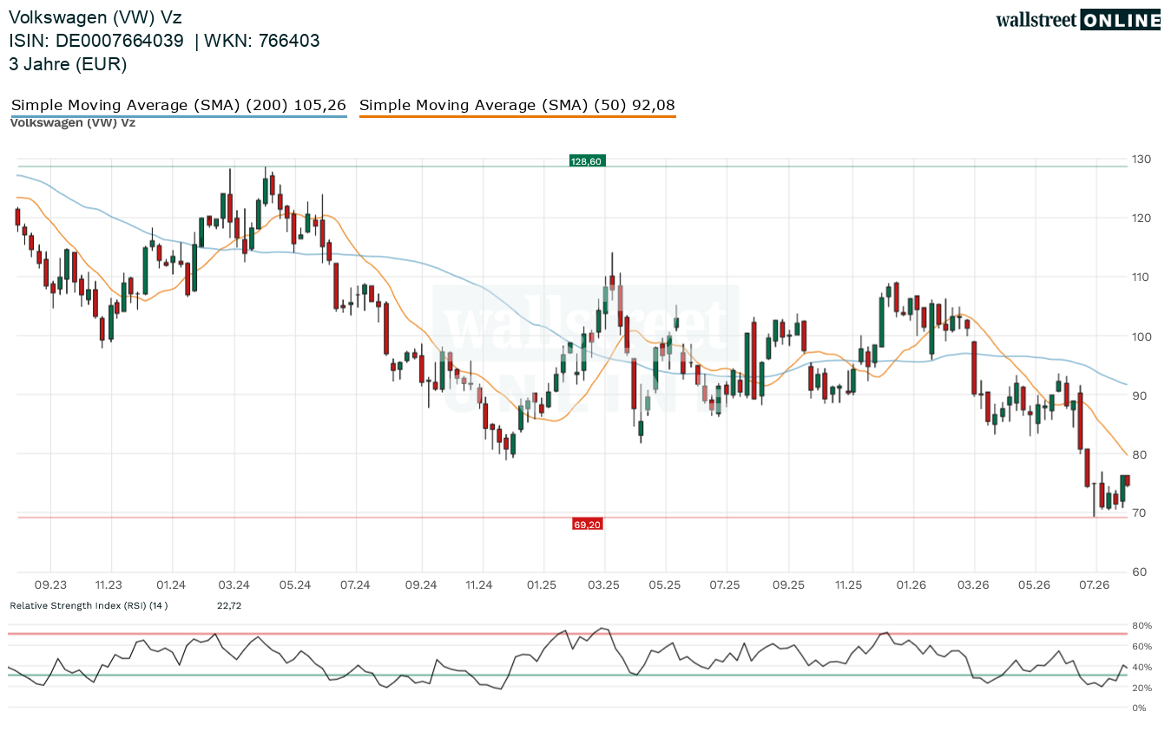The width and height of the screenshot is (1171, 731).
Task: Toggle the SMA (200) legend entry
Action: [x=179, y=106]
